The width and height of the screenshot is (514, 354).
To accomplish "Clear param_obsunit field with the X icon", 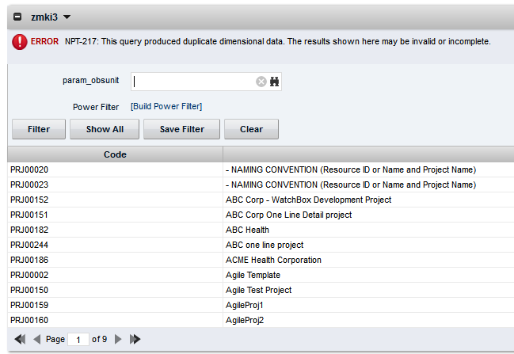I will point(261,82).
